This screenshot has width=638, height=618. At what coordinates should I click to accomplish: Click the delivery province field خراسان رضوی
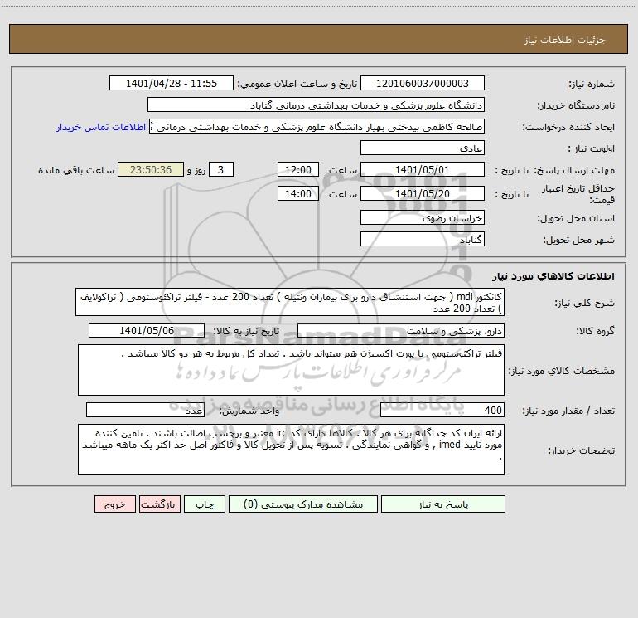point(423,218)
